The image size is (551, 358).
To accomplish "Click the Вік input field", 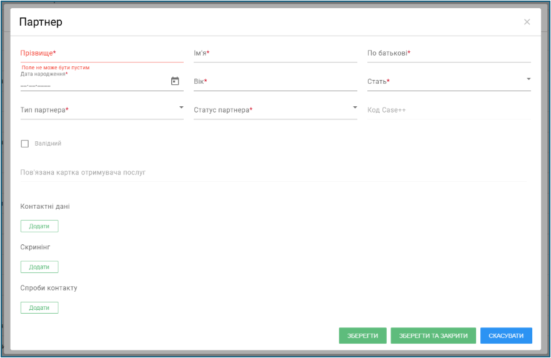I will (275, 81).
